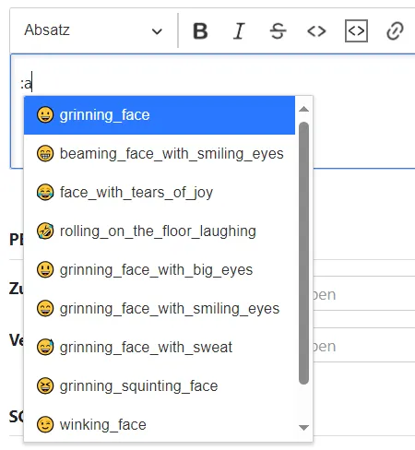This screenshot has width=415, height=450.
Task: Choose grinning_face_with_smiling_eyes emoji
Action: coord(160,309)
